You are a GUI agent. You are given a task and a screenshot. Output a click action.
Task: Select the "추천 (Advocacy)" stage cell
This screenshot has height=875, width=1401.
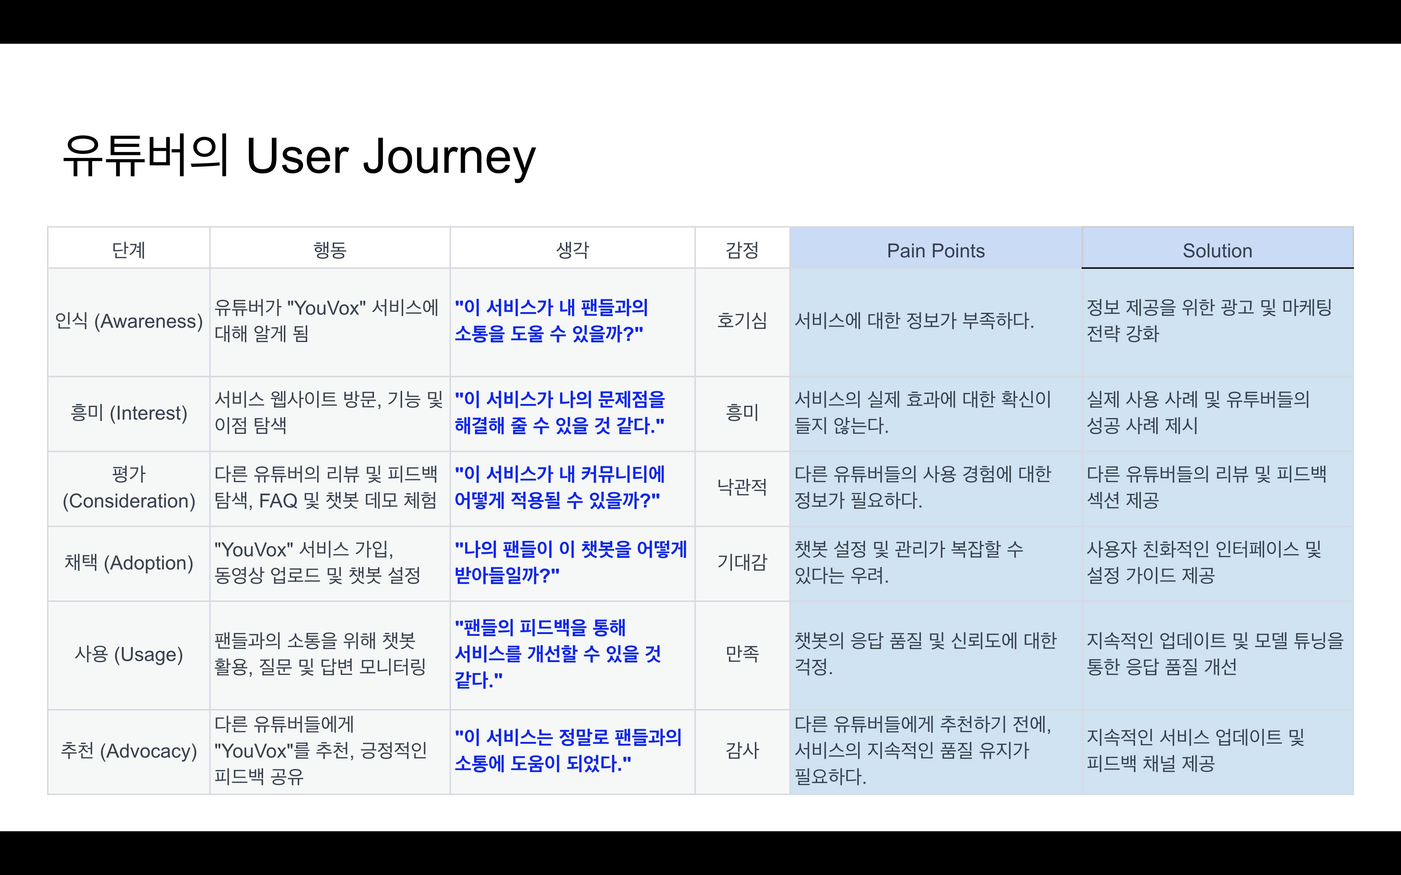coord(128,752)
